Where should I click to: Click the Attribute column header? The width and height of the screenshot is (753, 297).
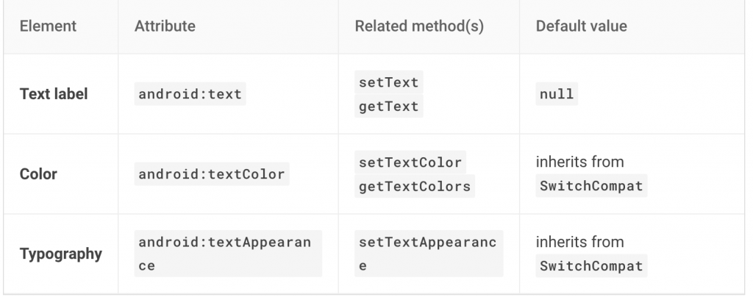[x=165, y=26]
